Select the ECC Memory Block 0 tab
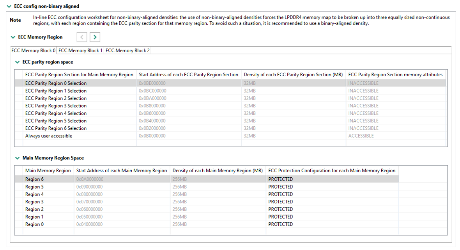The height and width of the screenshot is (250, 460). coord(34,51)
